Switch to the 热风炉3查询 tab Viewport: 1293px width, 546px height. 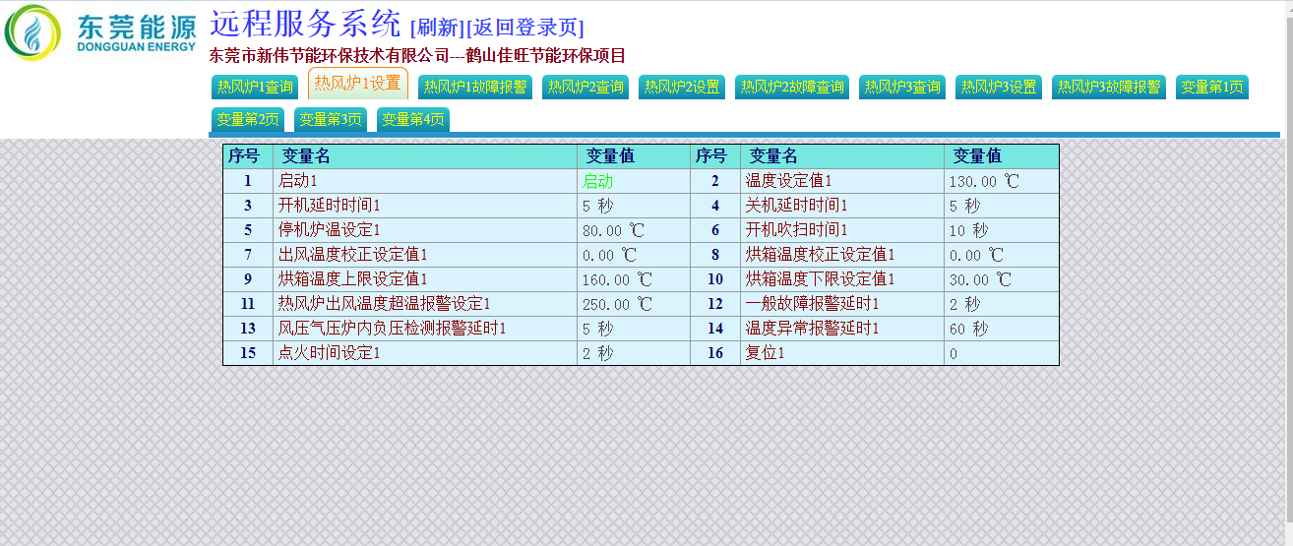pyautogui.click(x=902, y=88)
